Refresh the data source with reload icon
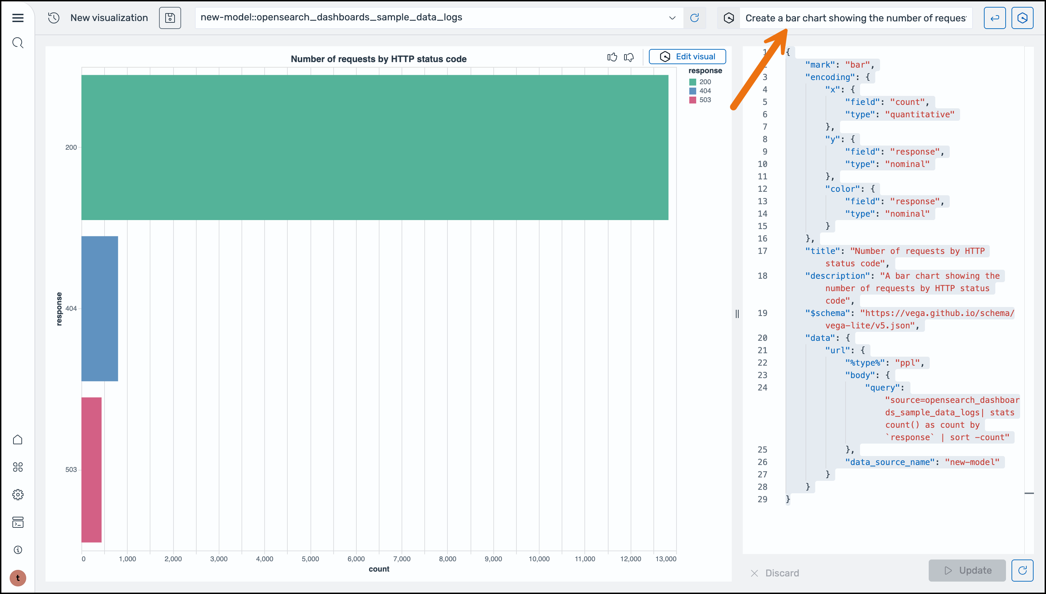 694,18
